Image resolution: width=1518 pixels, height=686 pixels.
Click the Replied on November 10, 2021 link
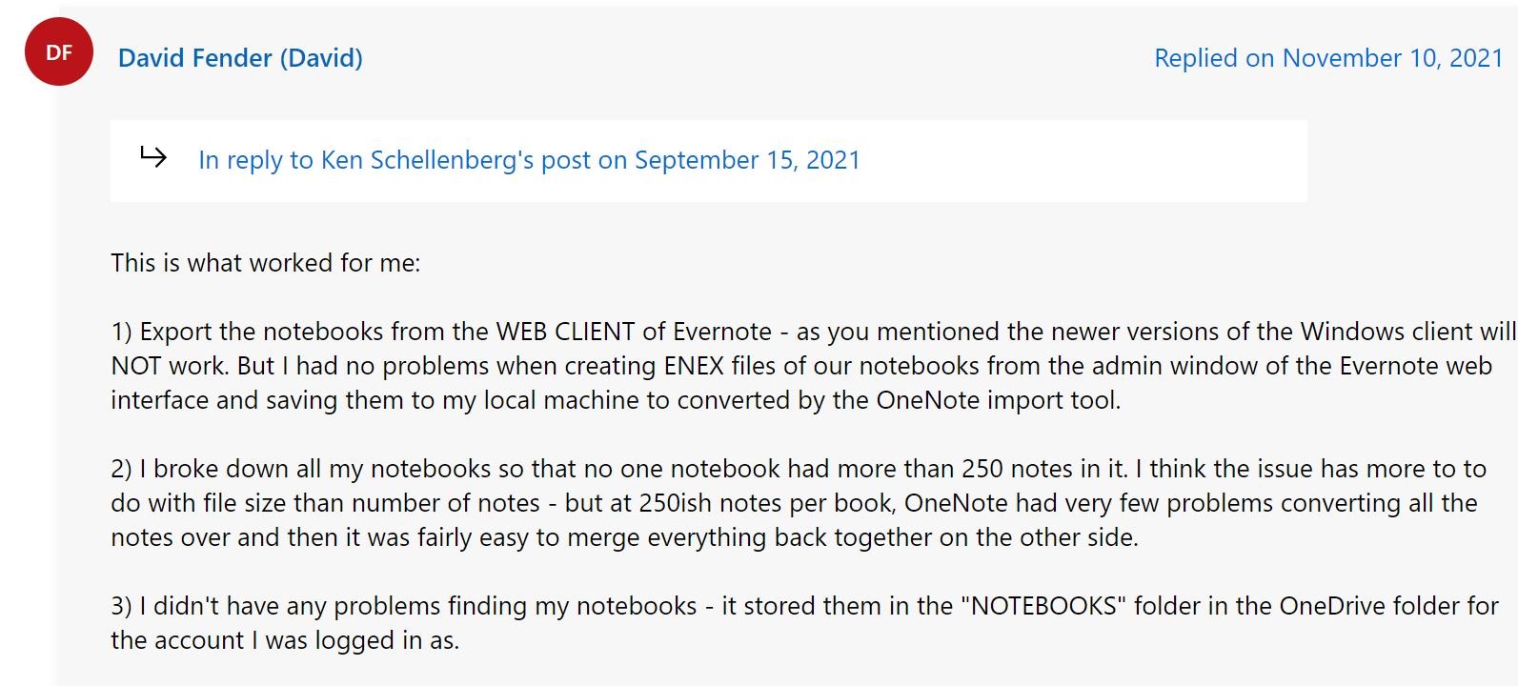tap(1327, 58)
